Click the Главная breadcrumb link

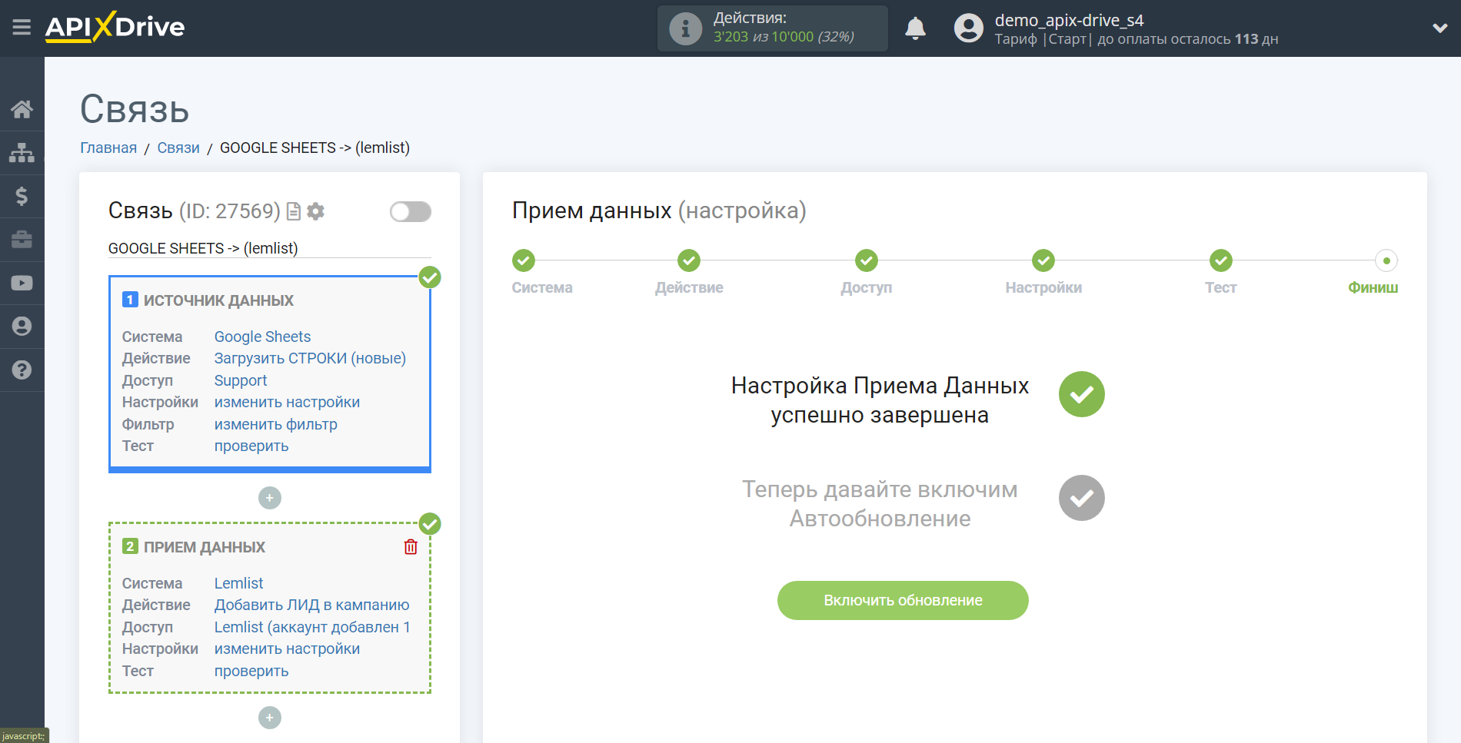point(108,148)
